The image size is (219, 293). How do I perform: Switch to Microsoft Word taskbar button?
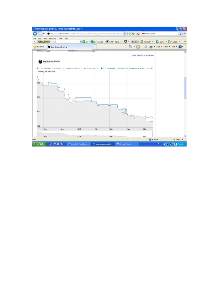pyautogui.click(x=127, y=144)
